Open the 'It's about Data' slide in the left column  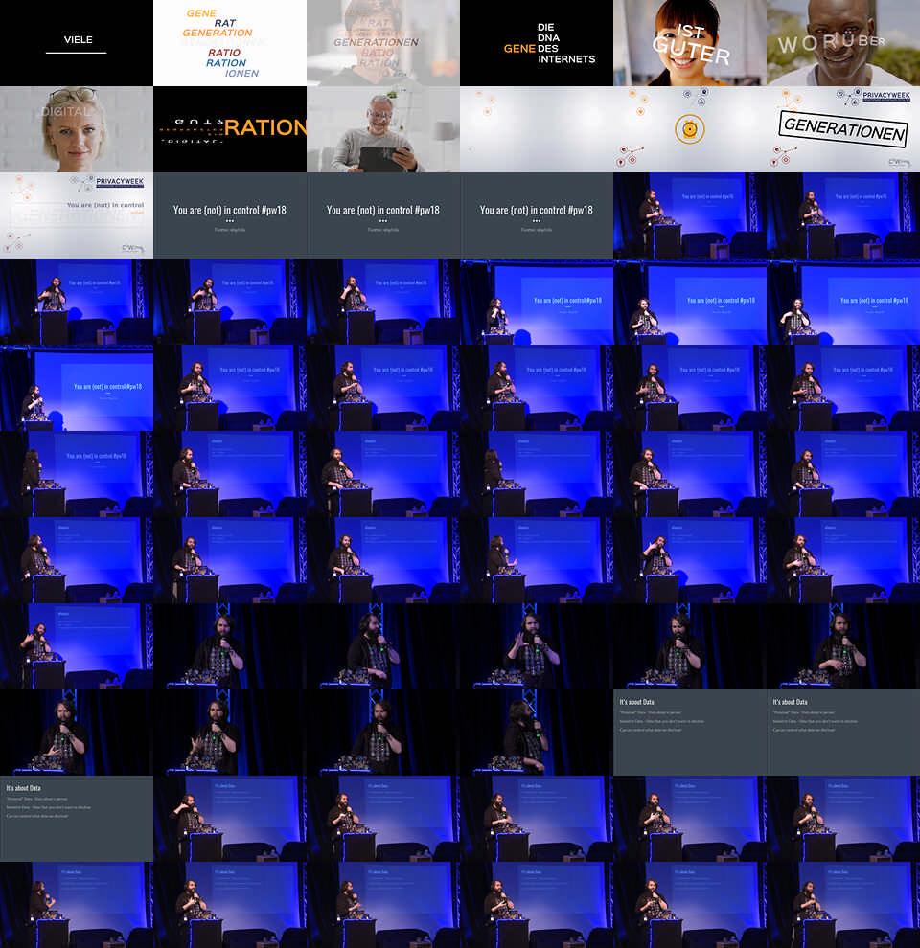(77, 819)
